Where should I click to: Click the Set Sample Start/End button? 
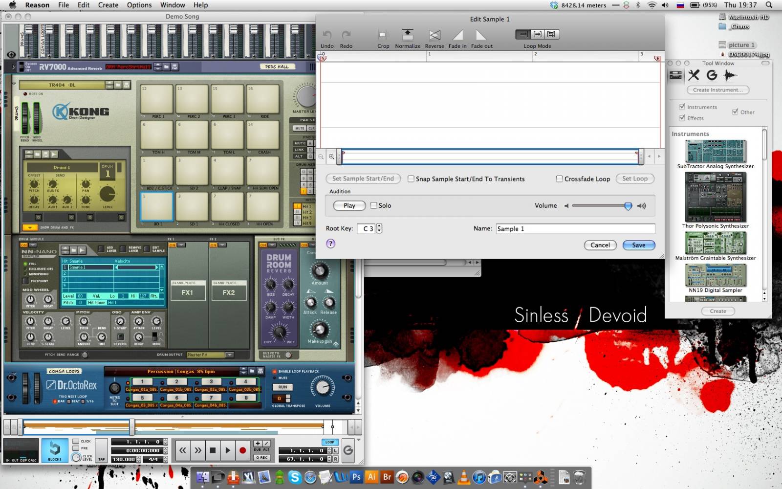363,179
